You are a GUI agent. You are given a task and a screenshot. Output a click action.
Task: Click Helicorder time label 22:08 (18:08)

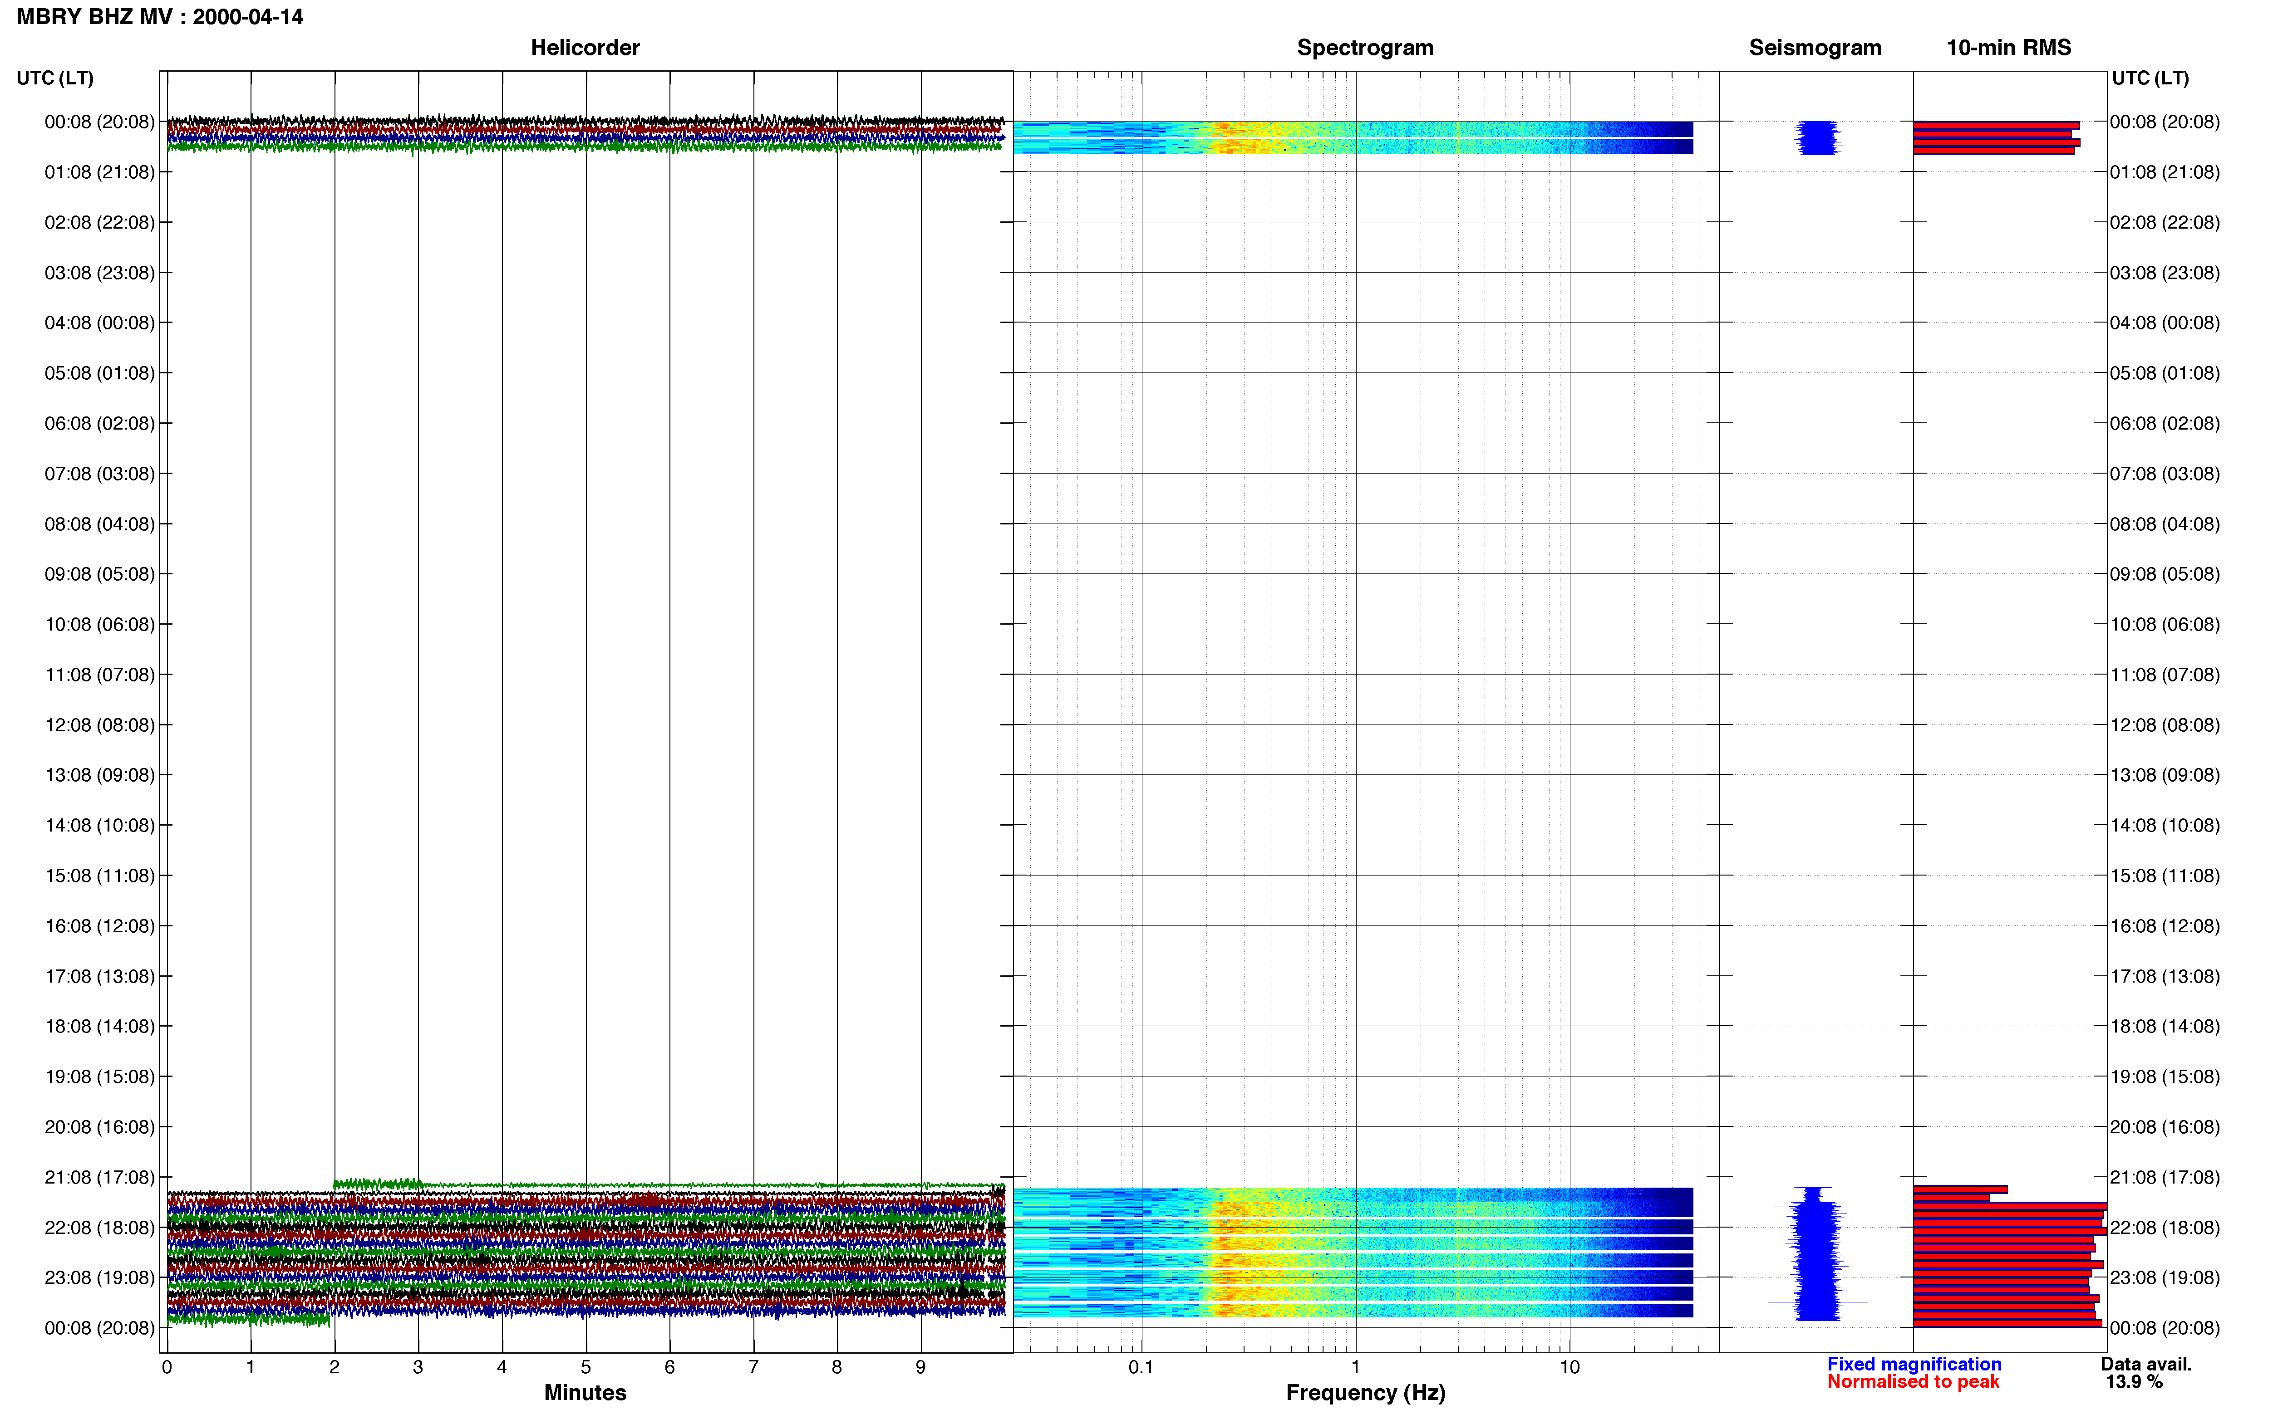click(x=100, y=1227)
